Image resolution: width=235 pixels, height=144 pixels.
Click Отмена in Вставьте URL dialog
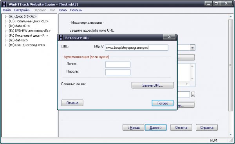coord(72,103)
